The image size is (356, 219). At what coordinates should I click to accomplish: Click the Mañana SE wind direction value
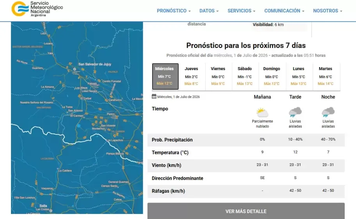[262, 178]
